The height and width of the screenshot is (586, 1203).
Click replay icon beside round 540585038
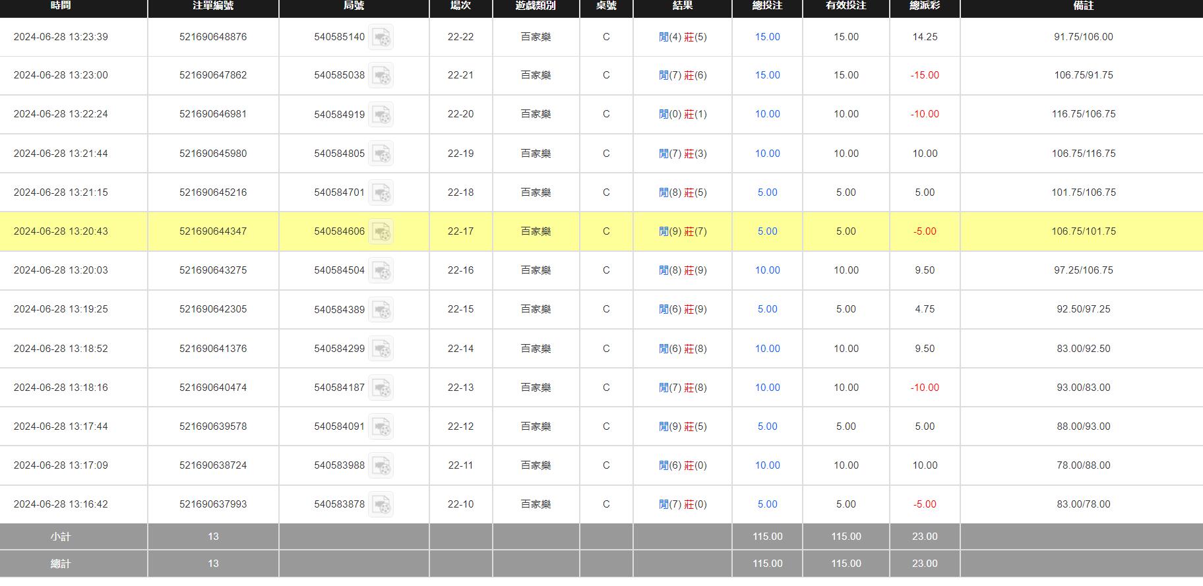click(381, 76)
